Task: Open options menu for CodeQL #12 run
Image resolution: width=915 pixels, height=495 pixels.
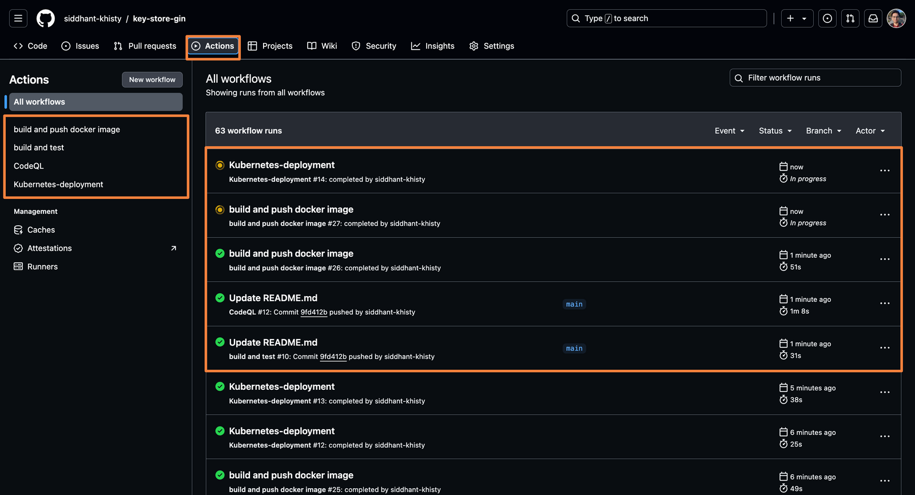Action: (x=884, y=304)
